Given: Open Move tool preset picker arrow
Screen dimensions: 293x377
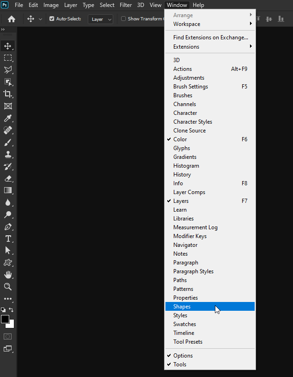Looking at the screenshot, I should (x=40, y=19).
